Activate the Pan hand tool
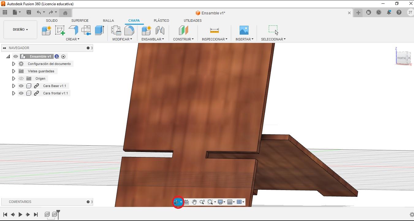This screenshot has height=221, width=414. click(x=194, y=202)
